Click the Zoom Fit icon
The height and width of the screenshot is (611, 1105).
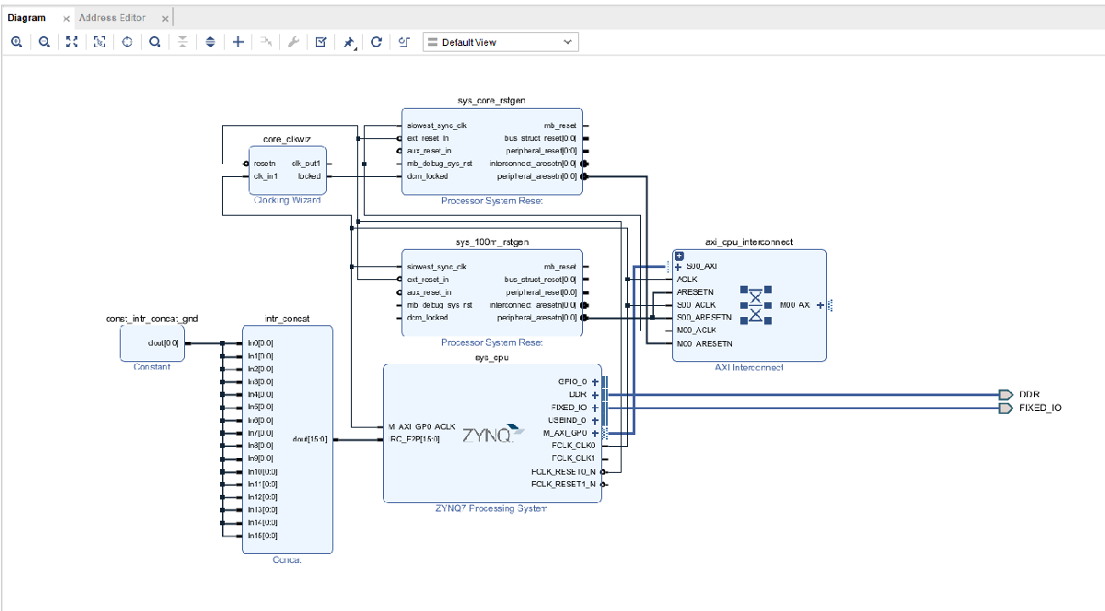(72, 41)
